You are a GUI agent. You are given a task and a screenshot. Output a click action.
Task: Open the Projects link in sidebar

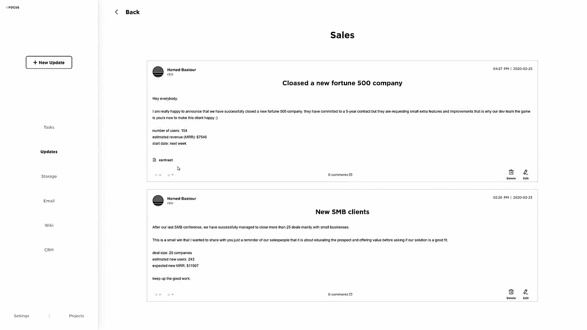(x=76, y=316)
